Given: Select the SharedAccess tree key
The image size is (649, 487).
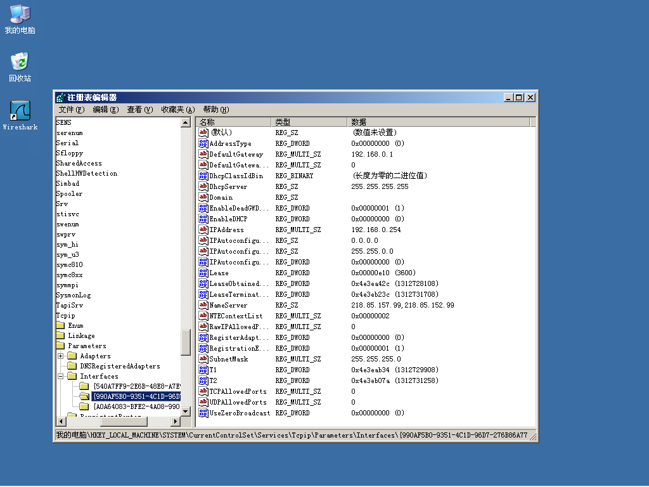Looking at the screenshot, I should coord(79,163).
